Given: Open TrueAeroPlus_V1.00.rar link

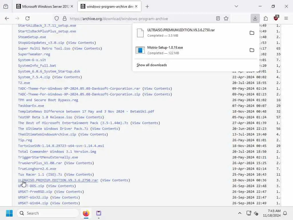Looking at the screenshot, I should click(40, 163).
